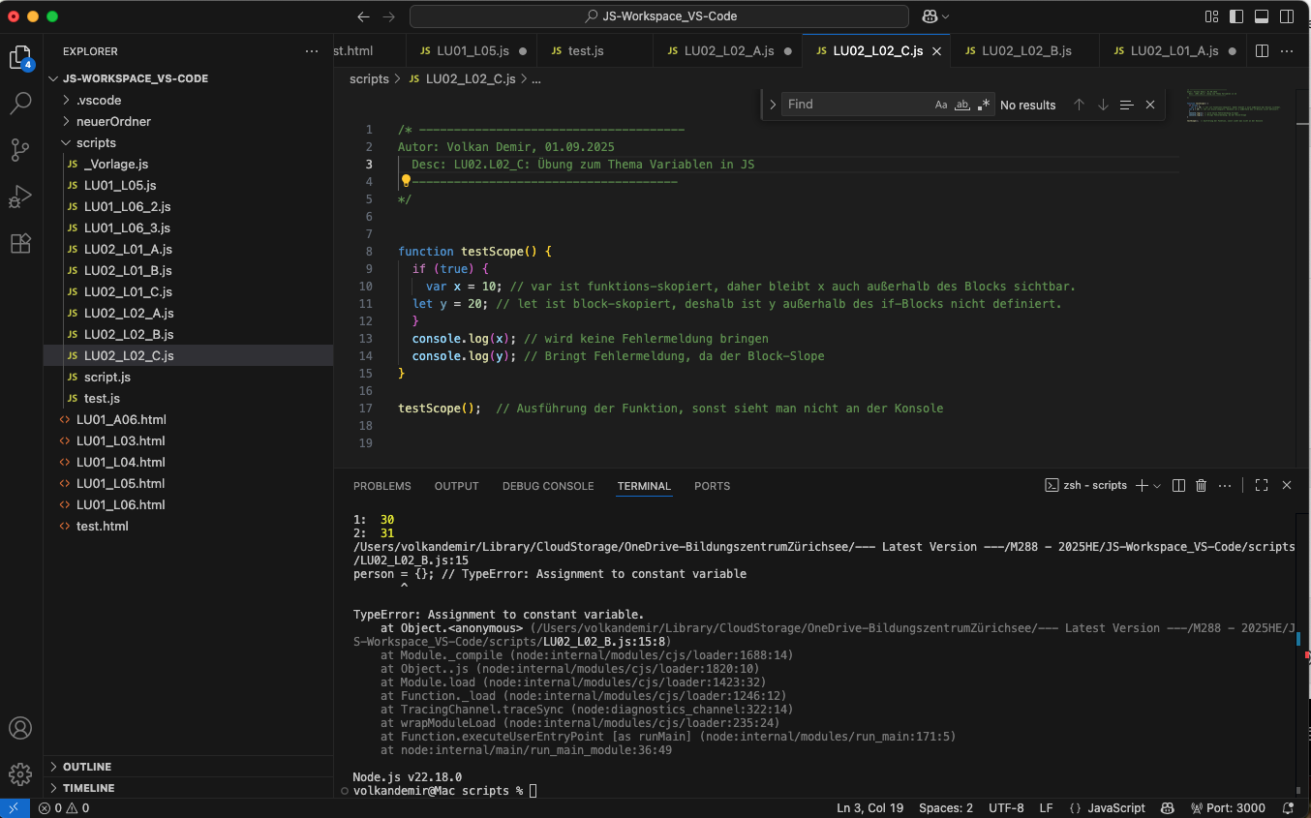This screenshot has height=818, width=1311.
Task: Go back with the title bar arrow
Action: click(363, 16)
